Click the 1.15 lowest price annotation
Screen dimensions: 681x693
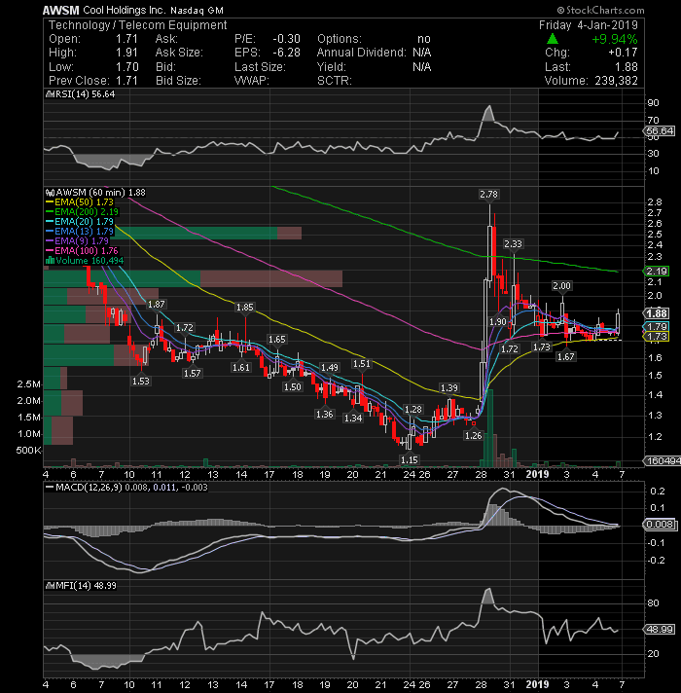[x=410, y=460]
